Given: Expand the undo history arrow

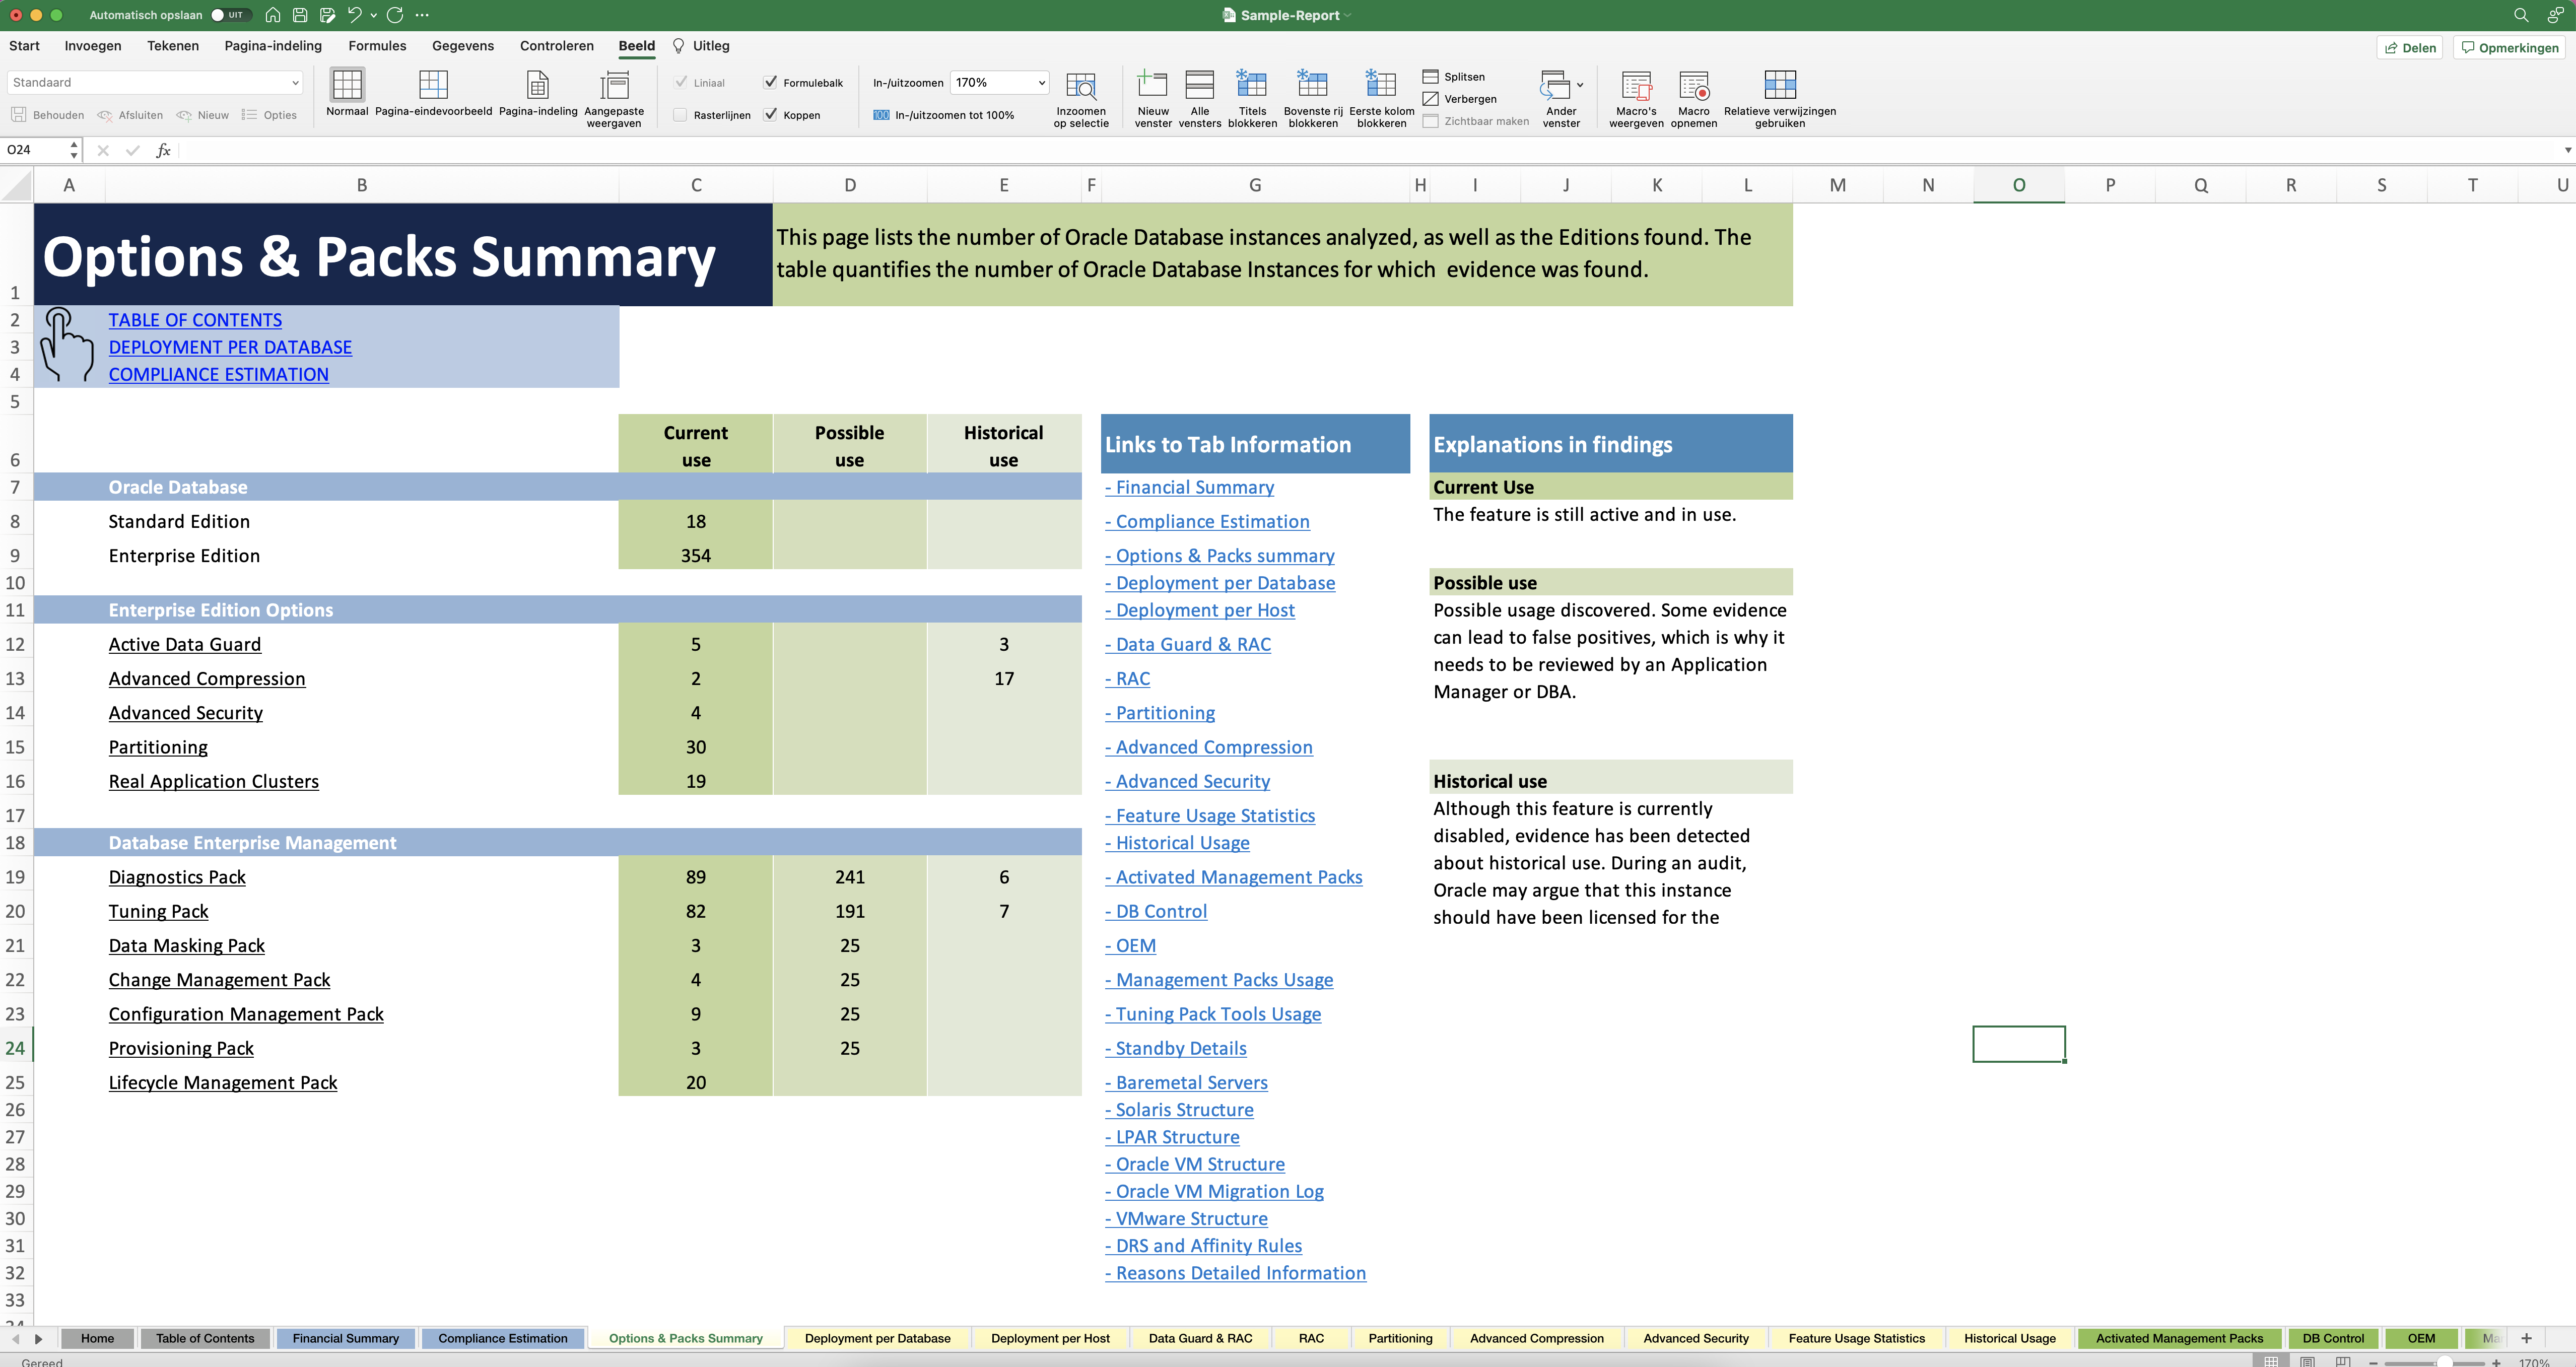Looking at the screenshot, I should 374,15.
